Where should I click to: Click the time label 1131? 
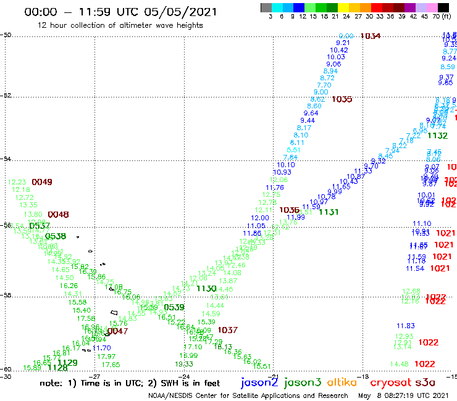click(x=329, y=212)
